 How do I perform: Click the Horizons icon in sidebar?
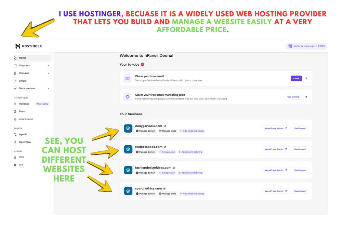click(15, 104)
